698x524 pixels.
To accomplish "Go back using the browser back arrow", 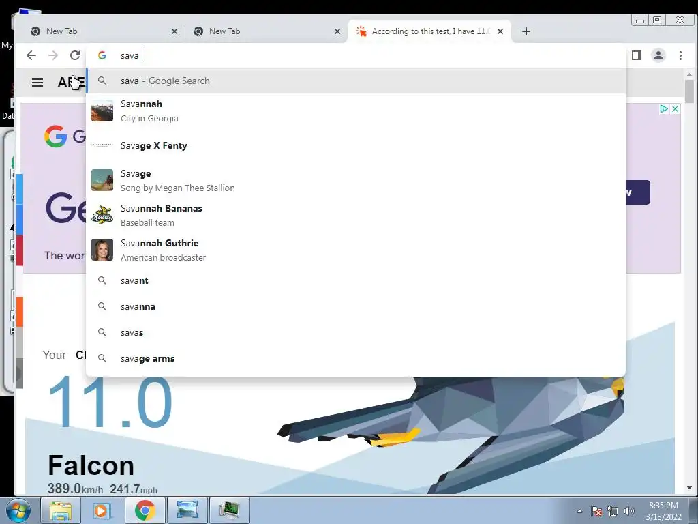I will click(31, 55).
